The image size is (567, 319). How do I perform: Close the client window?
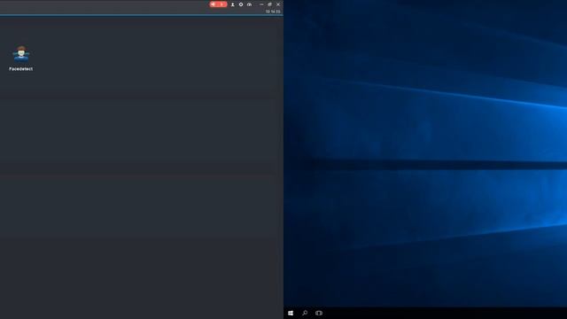point(278,4)
